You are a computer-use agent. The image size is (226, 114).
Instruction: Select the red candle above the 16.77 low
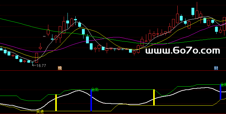pos(37,58)
